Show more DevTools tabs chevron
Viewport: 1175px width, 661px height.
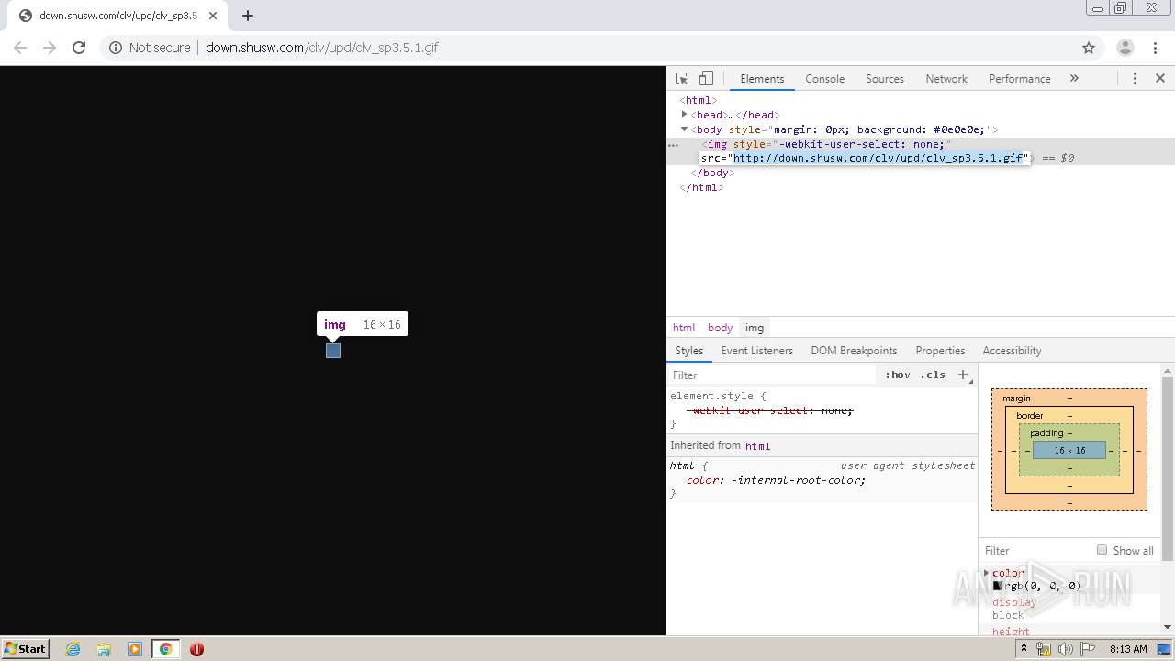tap(1074, 79)
